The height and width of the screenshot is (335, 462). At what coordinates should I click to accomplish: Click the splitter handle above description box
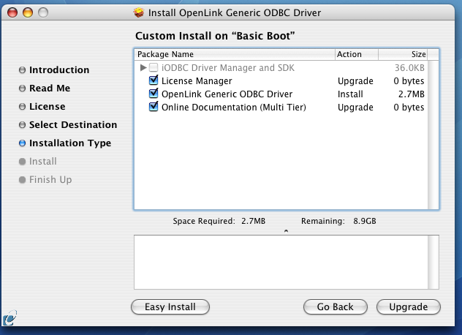[286, 230]
